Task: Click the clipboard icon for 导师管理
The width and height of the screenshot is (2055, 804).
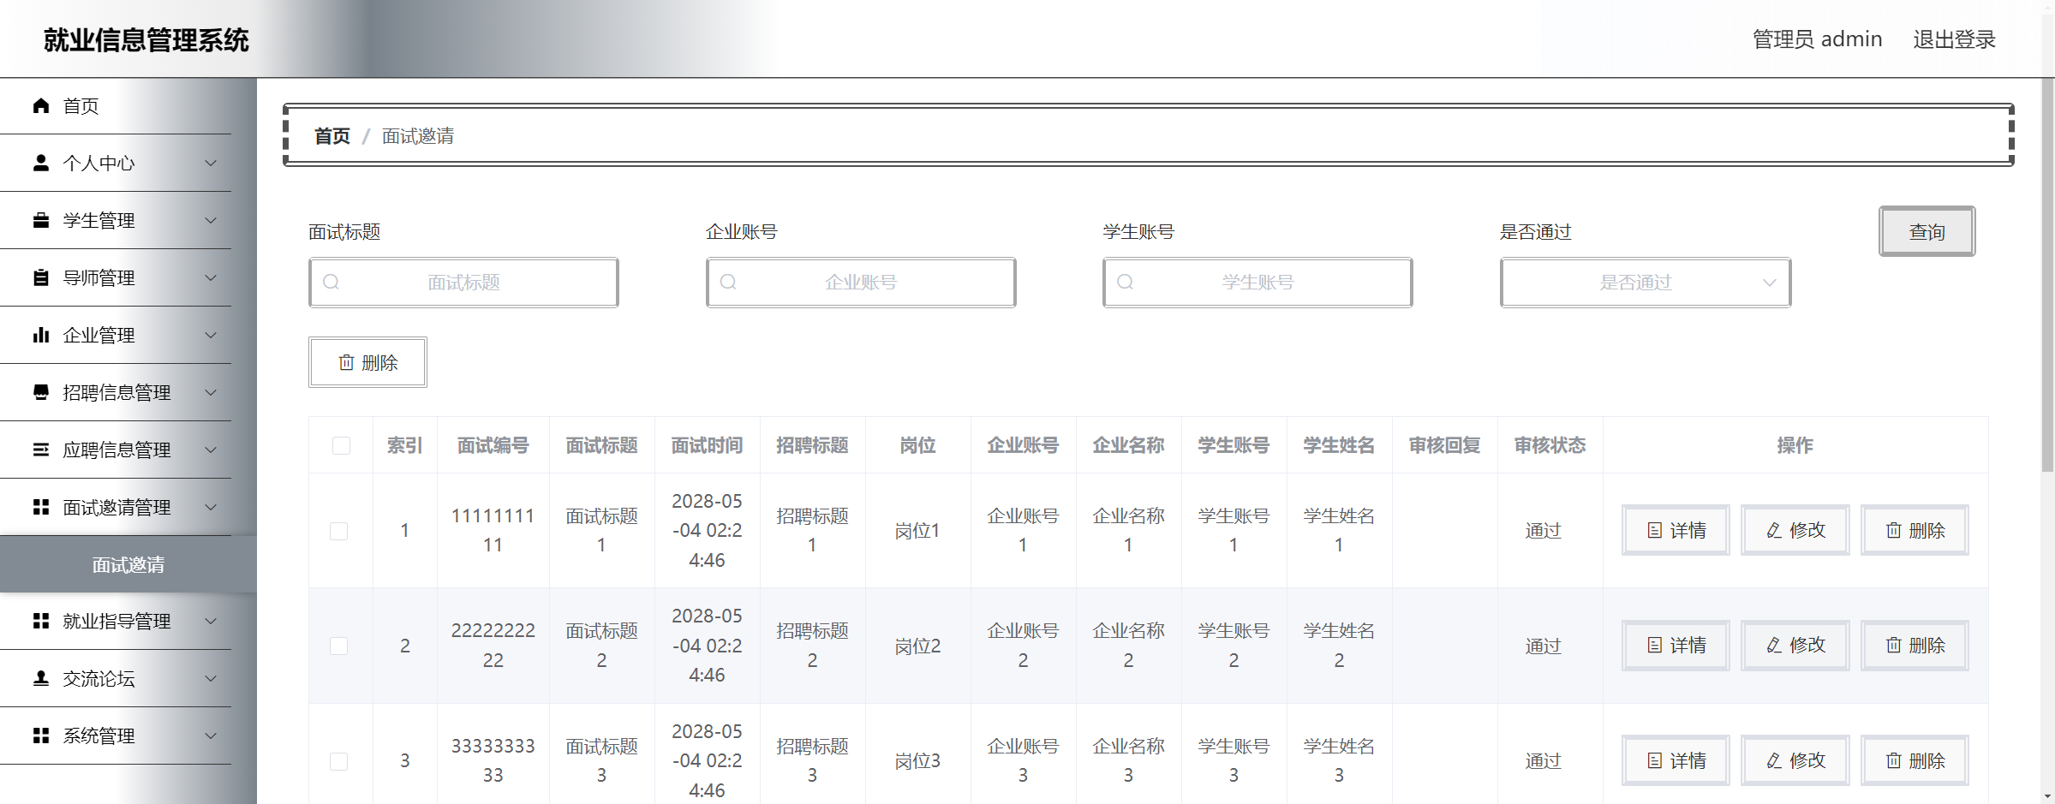Action: click(x=40, y=277)
